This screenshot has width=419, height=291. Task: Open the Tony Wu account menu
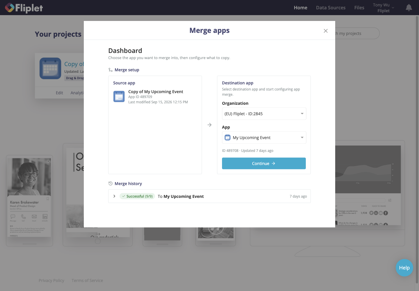pyautogui.click(x=383, y=8)
